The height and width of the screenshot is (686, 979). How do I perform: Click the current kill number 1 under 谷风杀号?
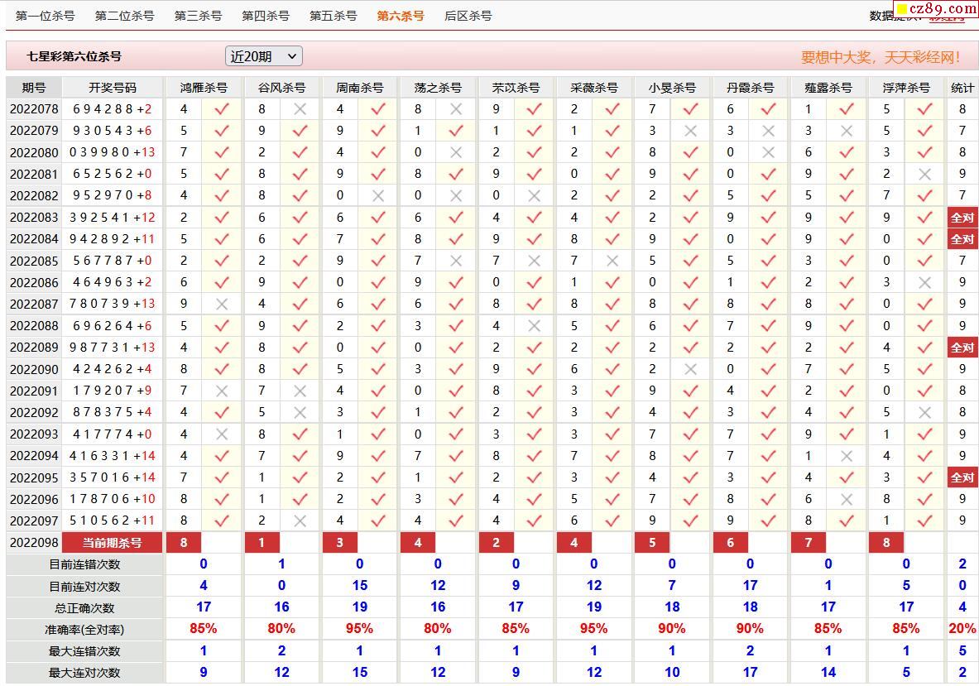point(262,543)
